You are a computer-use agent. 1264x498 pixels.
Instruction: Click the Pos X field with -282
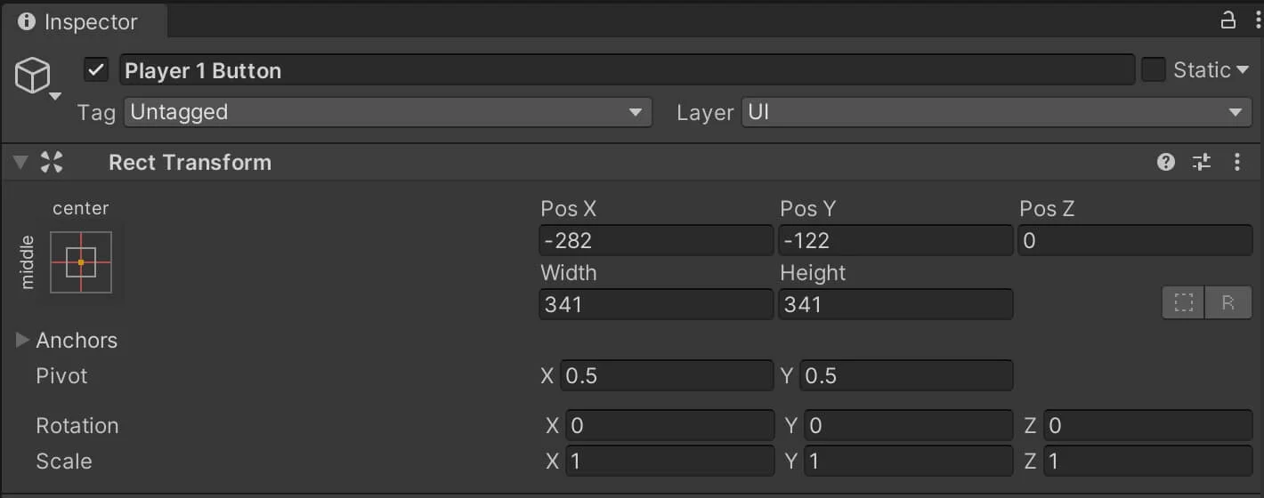[x=656, y=240]
